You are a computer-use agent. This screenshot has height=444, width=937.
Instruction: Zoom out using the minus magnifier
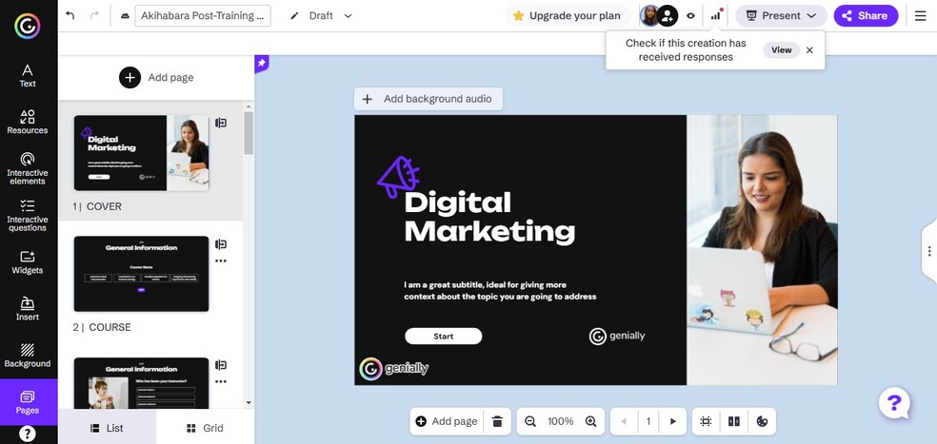[530, 421]
